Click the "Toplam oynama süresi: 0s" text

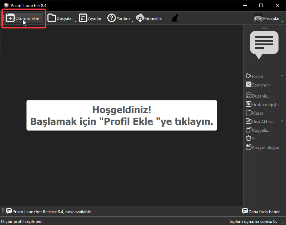click(253, 221)
